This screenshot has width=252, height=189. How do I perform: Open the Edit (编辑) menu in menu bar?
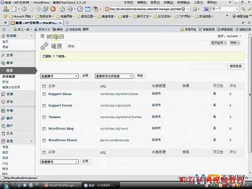[142, 3]
